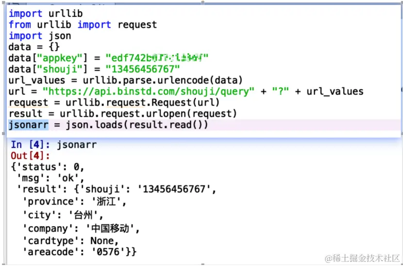Click the 'In [4]:' input prompt
This screenshot has height=266, width=403.
click(x=30, y=145)
